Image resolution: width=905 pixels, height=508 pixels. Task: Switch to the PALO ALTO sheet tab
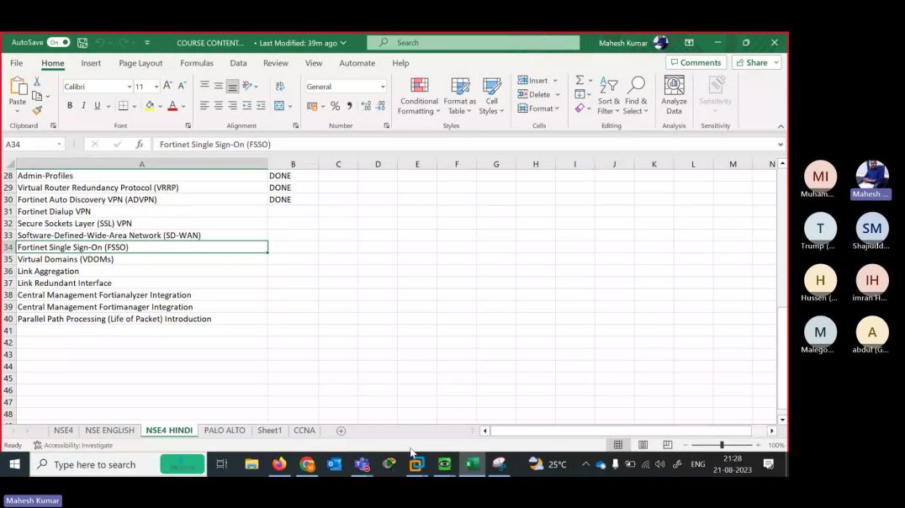click(225, 431)
